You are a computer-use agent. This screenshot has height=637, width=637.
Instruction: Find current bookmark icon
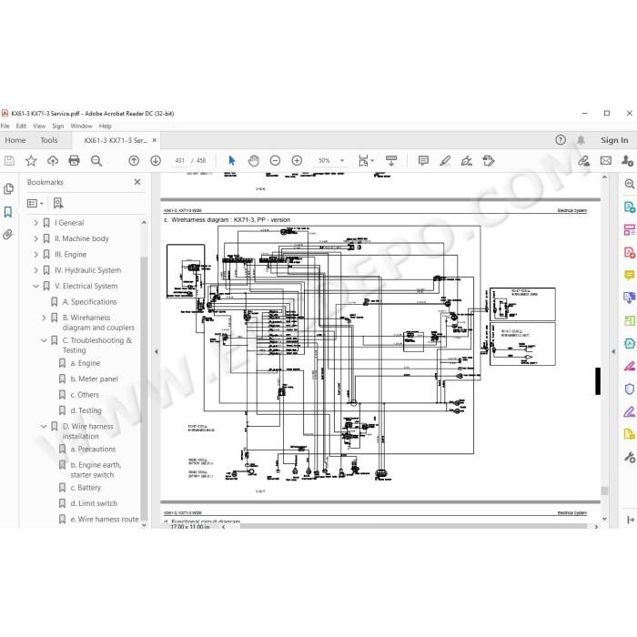(x=58, y=203)
